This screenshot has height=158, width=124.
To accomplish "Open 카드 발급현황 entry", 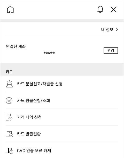I will tap(62, 134).
